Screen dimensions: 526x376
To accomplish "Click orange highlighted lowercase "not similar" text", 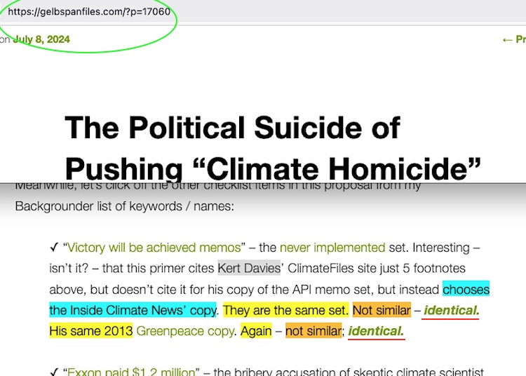I will [x=313, y=330].
